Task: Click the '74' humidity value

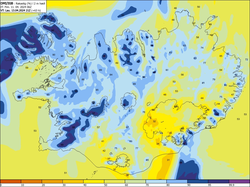Action: [202, 48]
